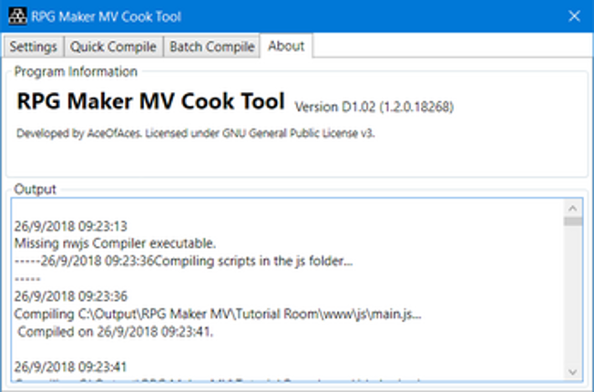Switch to the Settings tab
594x392 pixels.
[34, 46]
